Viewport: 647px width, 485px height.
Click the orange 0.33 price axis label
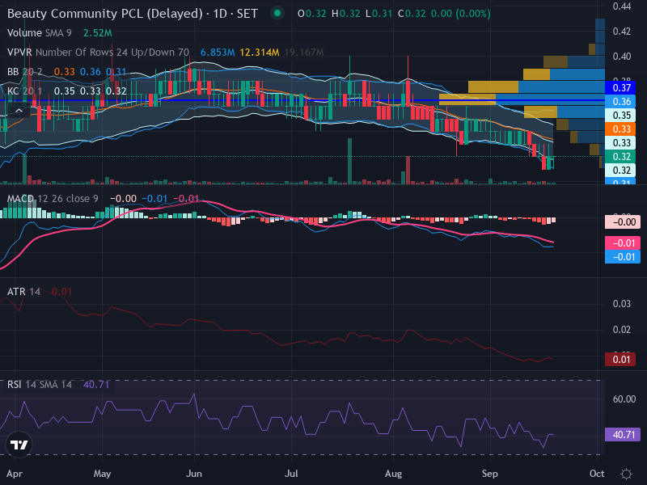pyautogui.click(x=620, y=129)
